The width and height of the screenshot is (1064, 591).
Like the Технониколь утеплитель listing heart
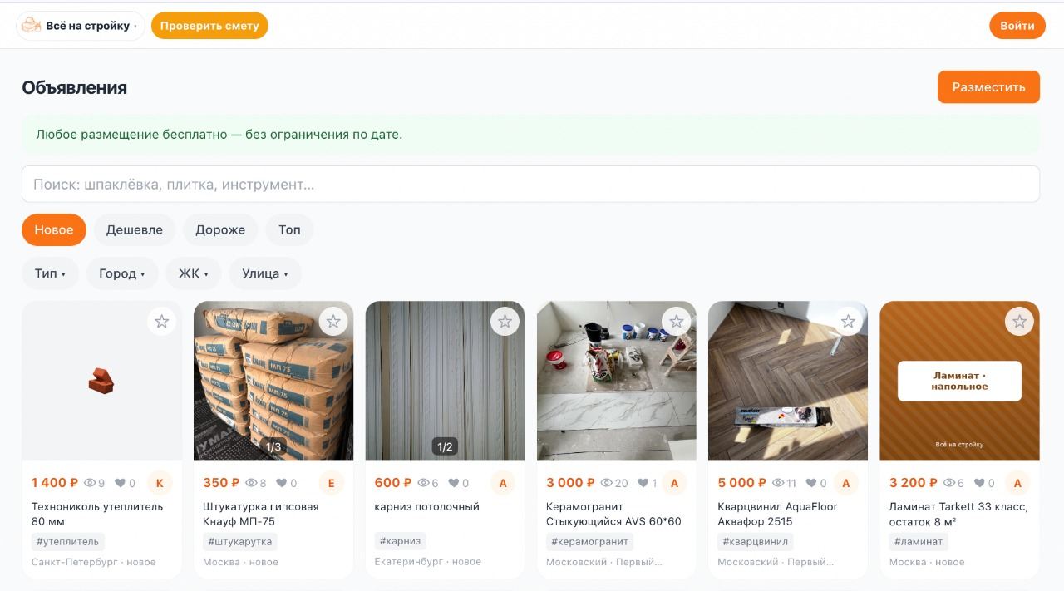click(120, 483)
